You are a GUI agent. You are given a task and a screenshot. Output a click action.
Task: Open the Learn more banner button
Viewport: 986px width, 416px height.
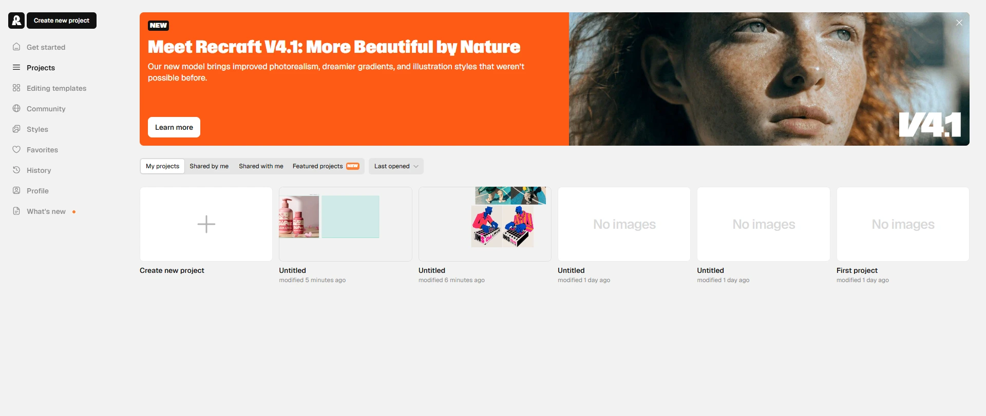[x=174, y=127]
